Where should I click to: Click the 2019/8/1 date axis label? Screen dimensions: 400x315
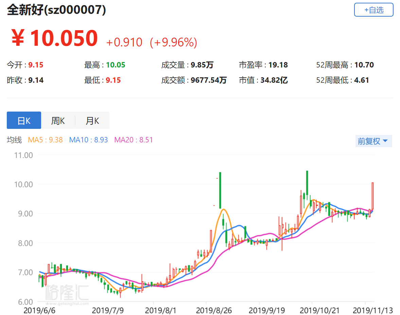click(160, 310)
